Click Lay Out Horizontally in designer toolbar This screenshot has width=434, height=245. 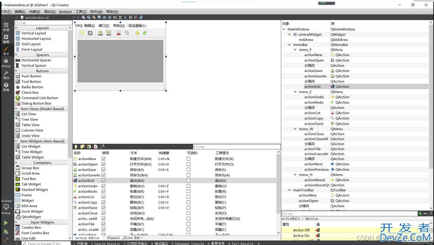click(104, 17)
